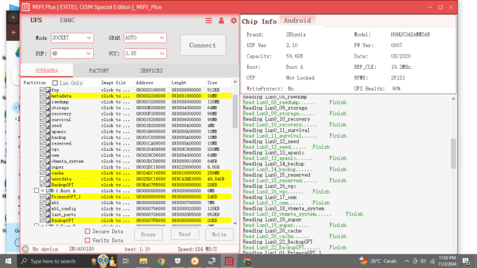Click the Erase button
The width and height of the screenshot is (477, 268).
[x=148, y=234]
